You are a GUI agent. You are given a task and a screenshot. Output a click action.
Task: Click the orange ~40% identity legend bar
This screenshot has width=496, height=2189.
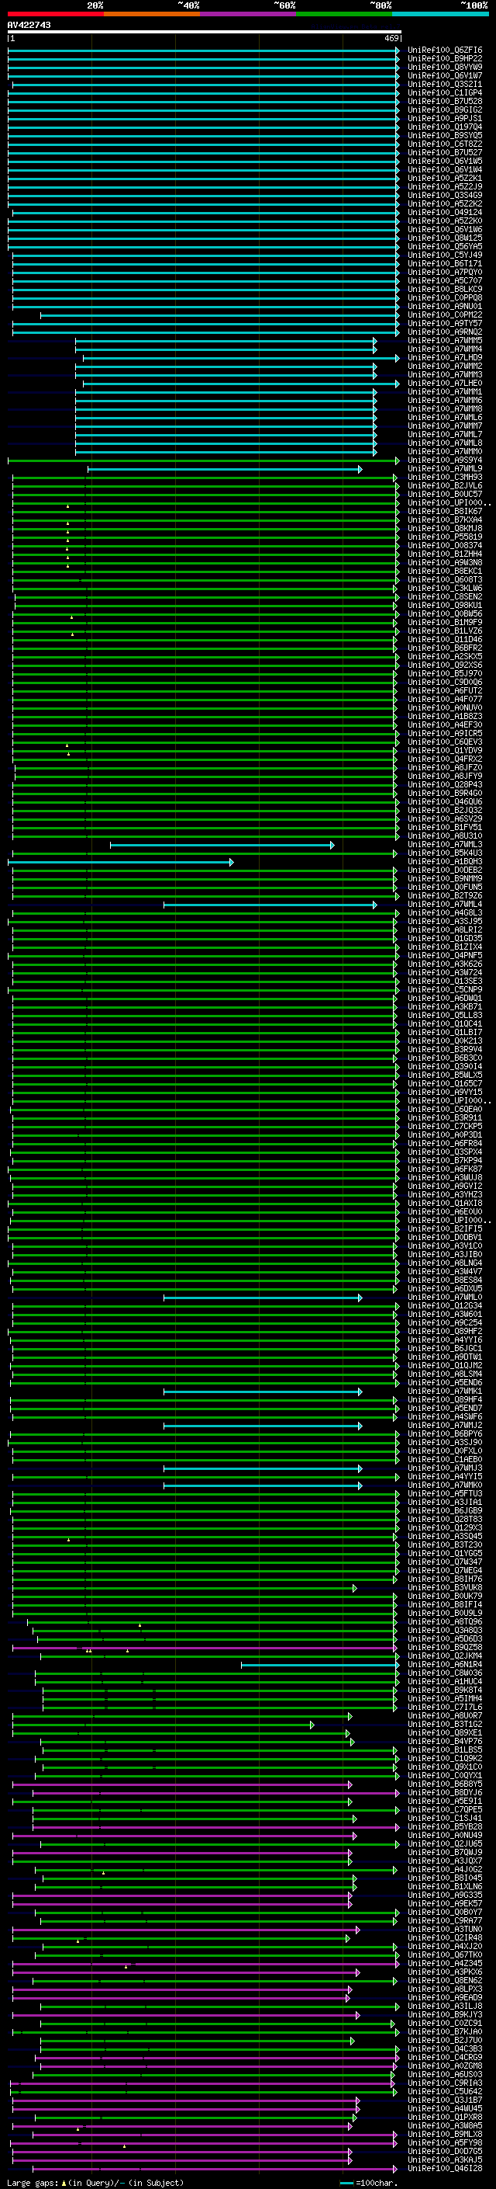click(152, 14)
